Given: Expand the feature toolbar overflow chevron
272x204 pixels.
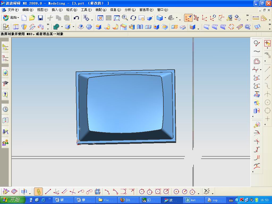Looking at the screenshot, I should point(48,24).
